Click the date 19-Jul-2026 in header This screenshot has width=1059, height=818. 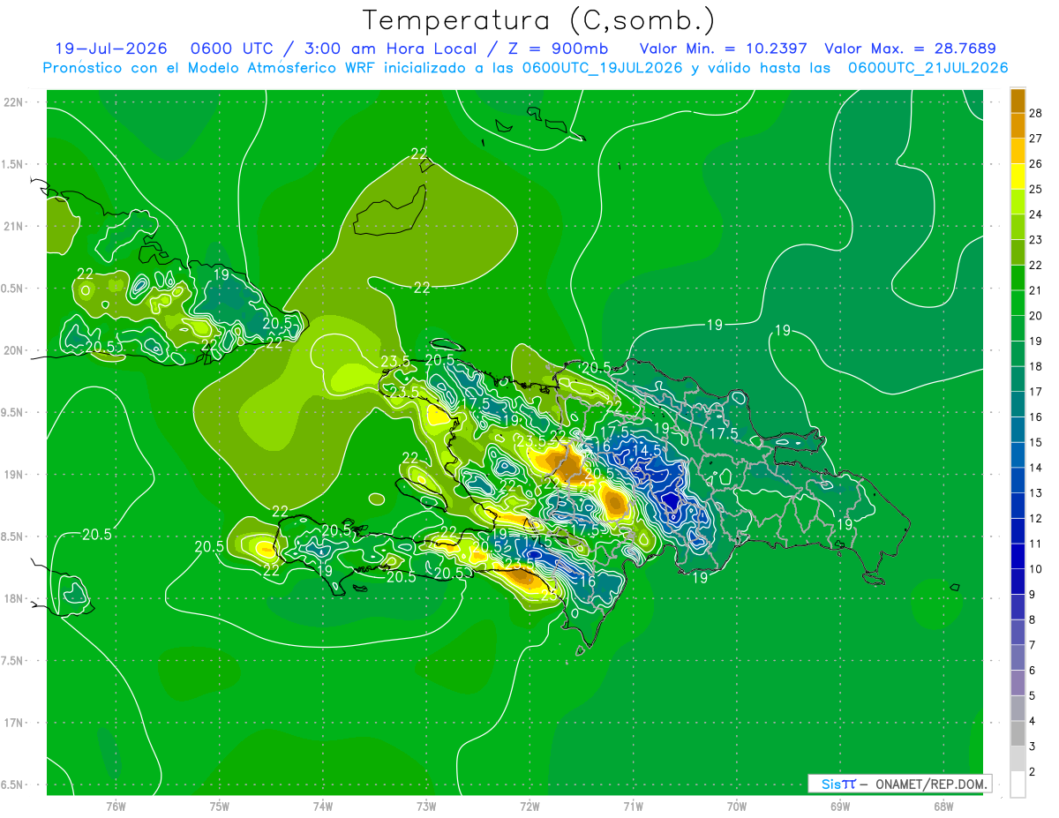coord(111,49)
